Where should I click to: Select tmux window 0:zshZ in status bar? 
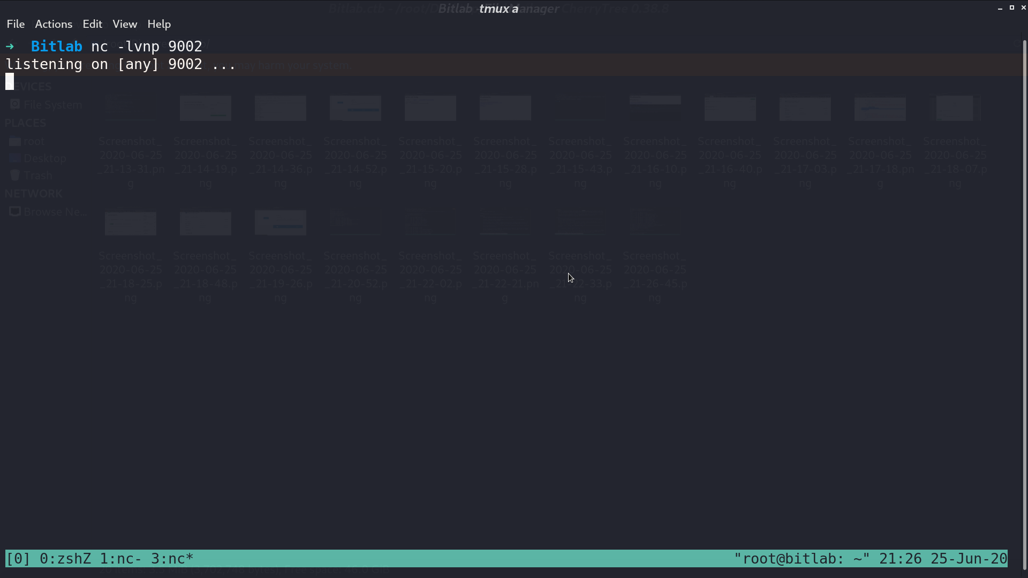[65, 559]
